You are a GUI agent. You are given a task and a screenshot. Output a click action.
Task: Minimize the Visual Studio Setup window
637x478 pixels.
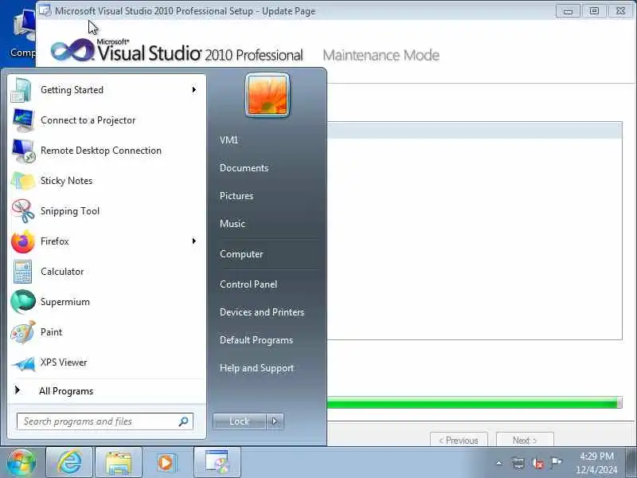(568, 11)
